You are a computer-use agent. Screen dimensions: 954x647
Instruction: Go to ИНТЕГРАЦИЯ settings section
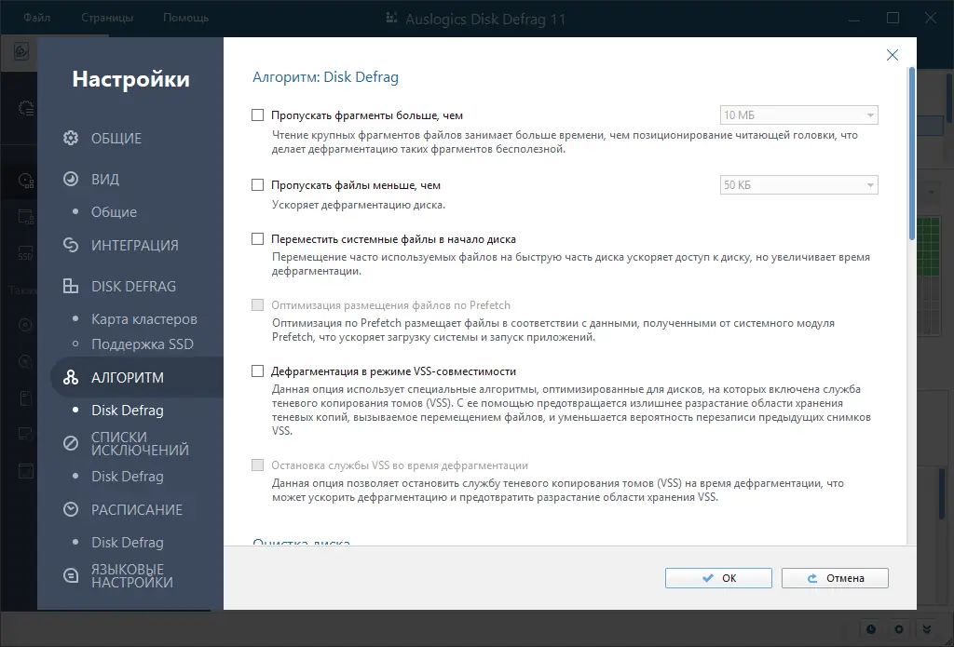pos(134,245)
